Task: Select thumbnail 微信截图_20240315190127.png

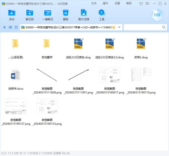Action: (x=16, y=106)
